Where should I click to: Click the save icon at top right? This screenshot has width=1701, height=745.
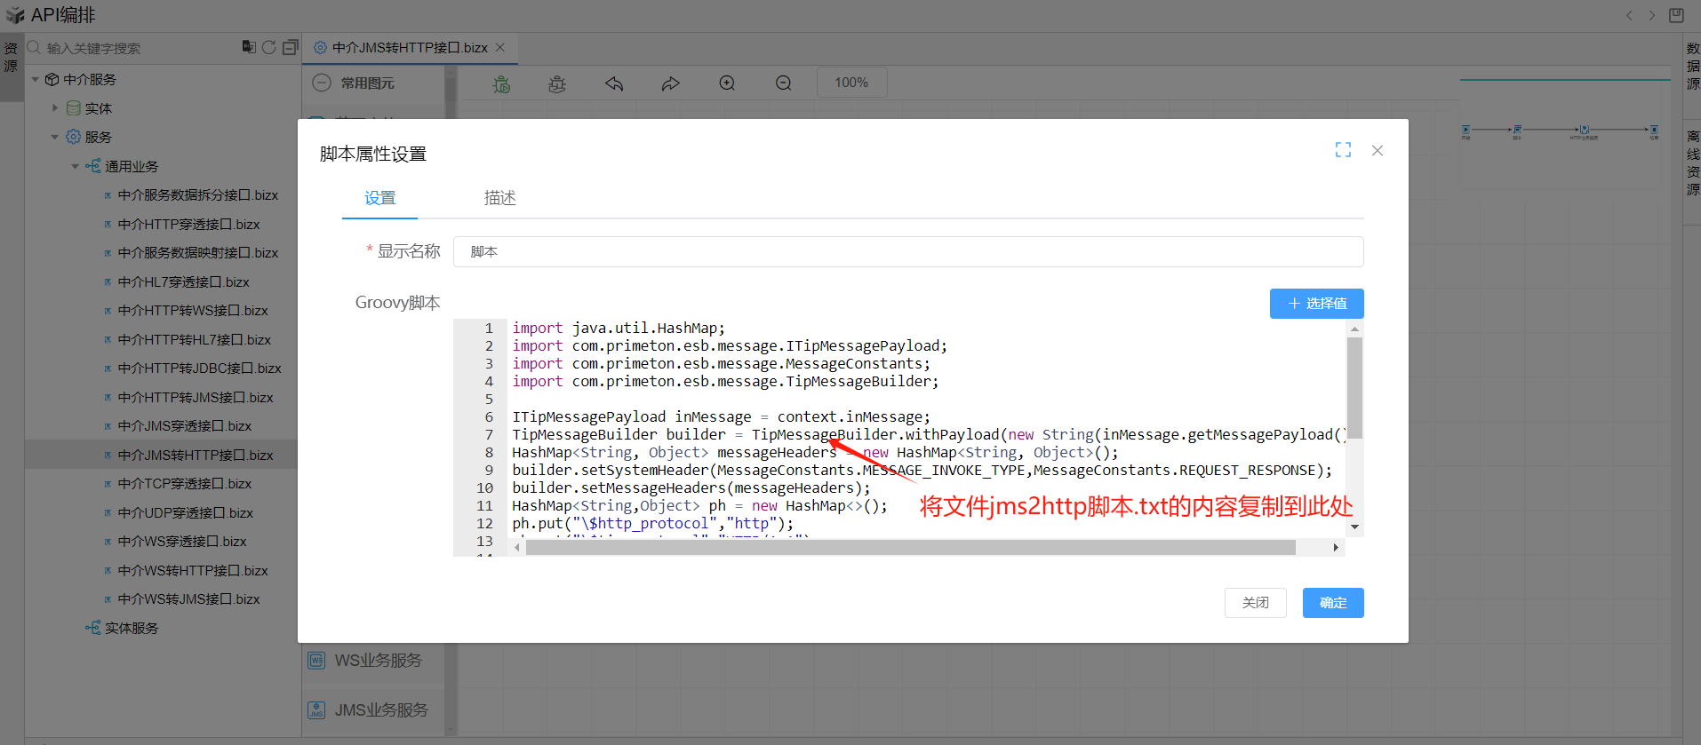[x=1676, y=15]
